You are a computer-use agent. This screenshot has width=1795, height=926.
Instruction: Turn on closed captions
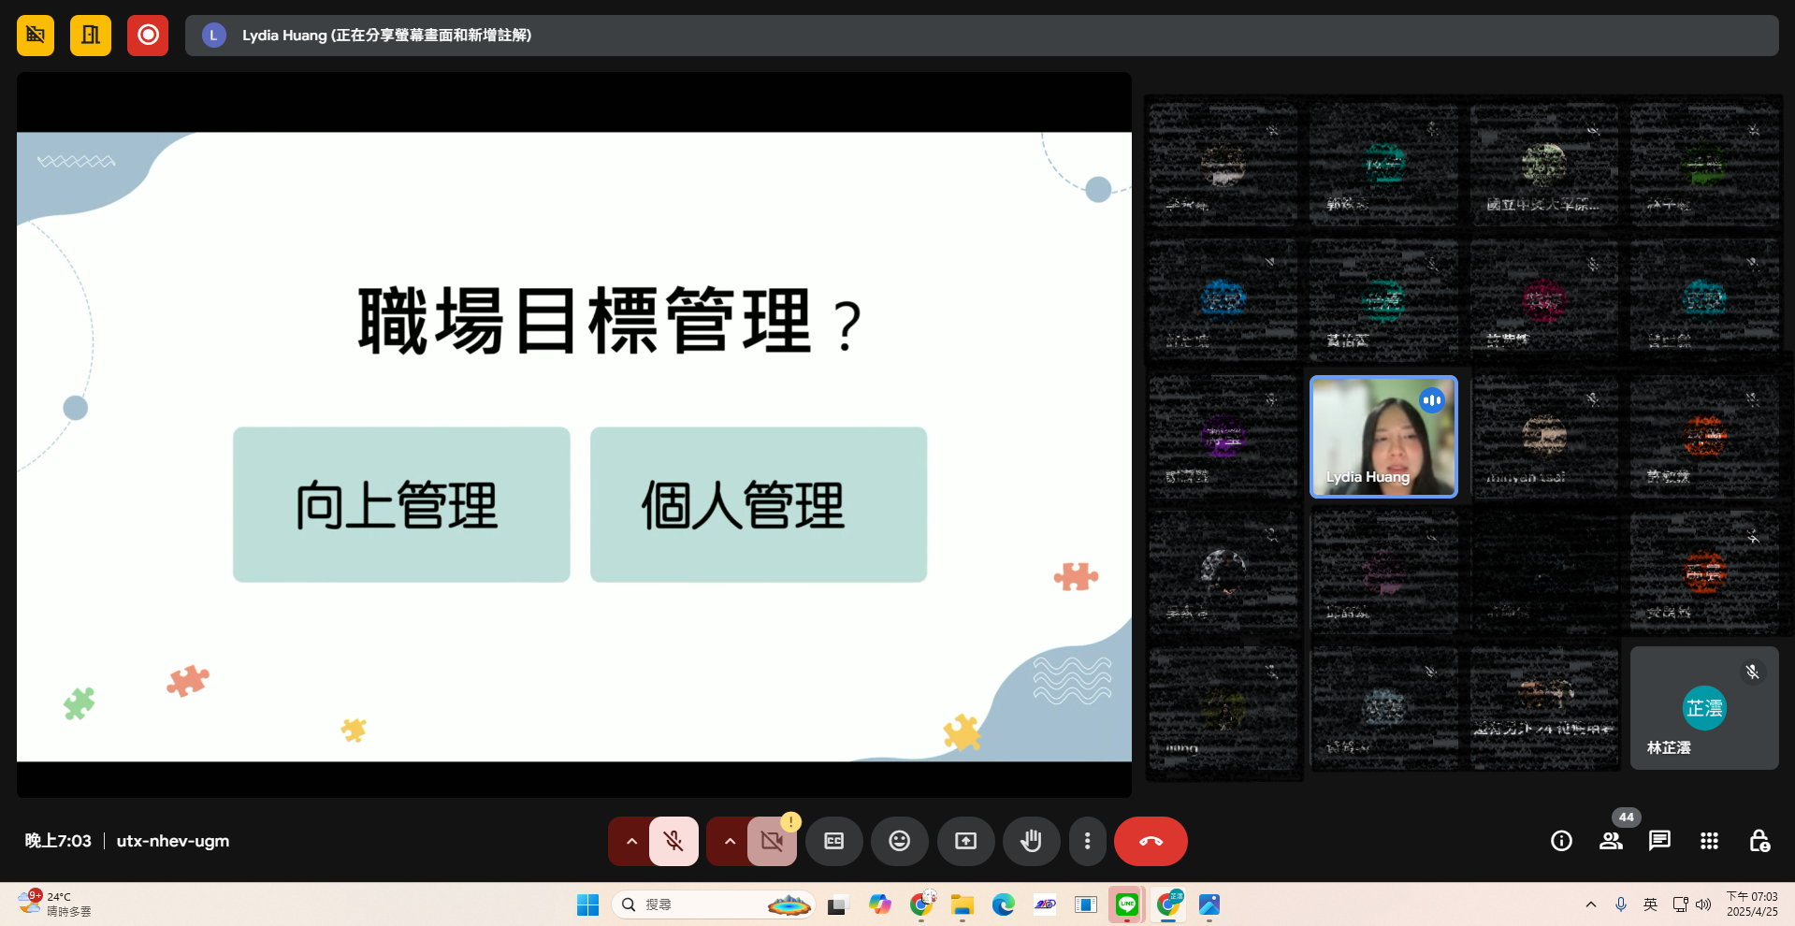(833, 840)
